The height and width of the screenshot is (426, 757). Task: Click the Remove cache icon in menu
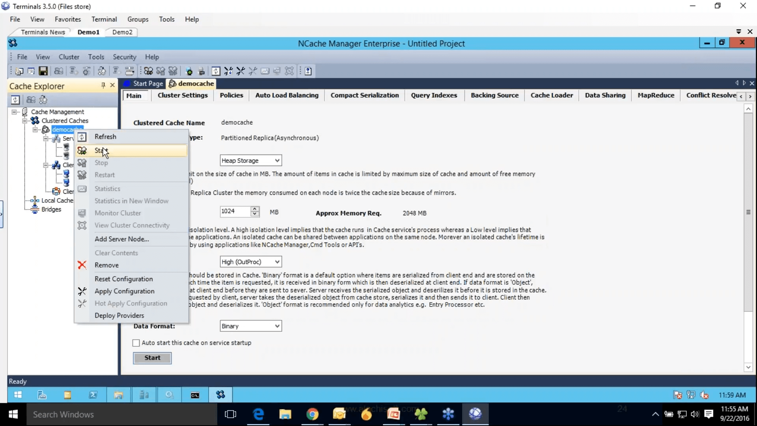click(x=82, y=265)
